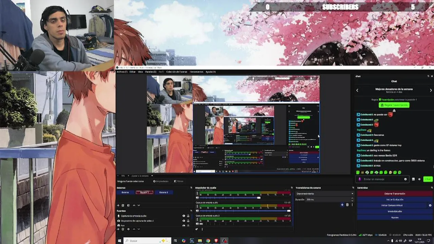Click Iniciar Grabación button

coord(395,200)
